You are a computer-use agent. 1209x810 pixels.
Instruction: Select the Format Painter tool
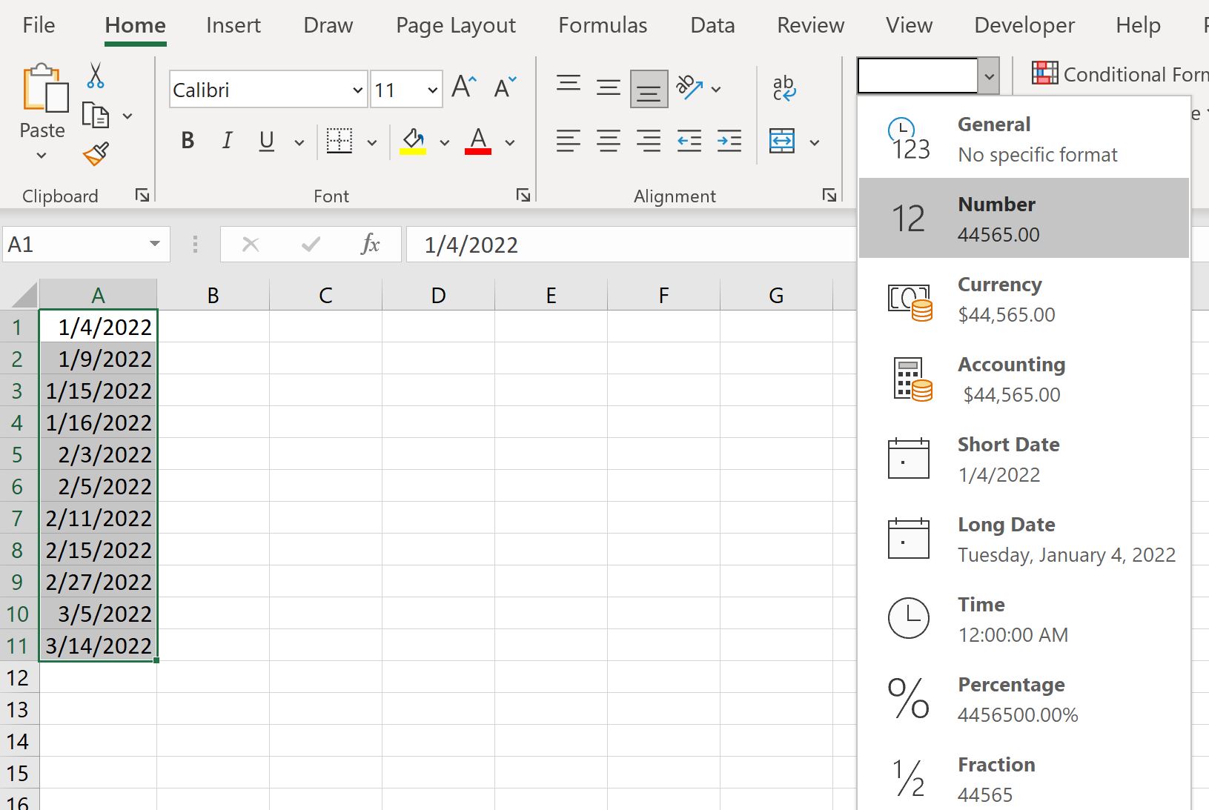95,154
